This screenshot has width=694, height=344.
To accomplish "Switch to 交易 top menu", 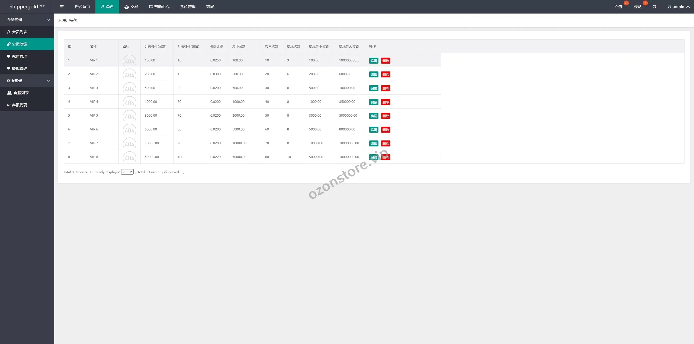I will 131,7.
